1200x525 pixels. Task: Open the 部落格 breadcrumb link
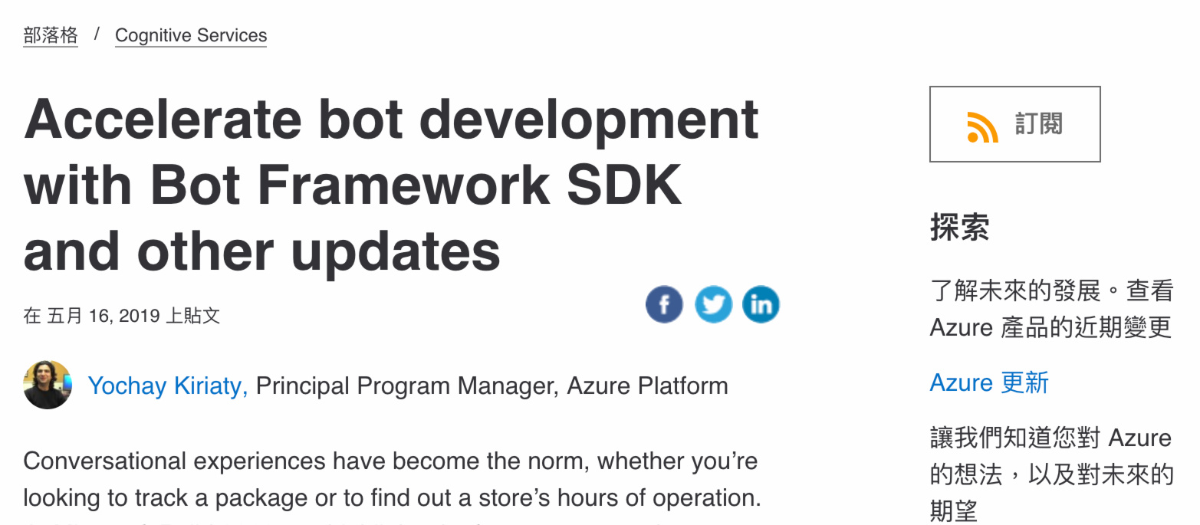[51, 35]
